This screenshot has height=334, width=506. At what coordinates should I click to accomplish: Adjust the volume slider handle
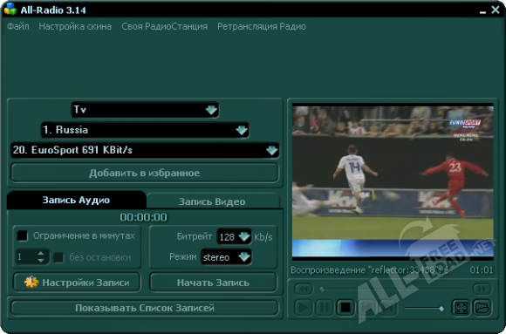pyautogui.click(x=441, y=309)
